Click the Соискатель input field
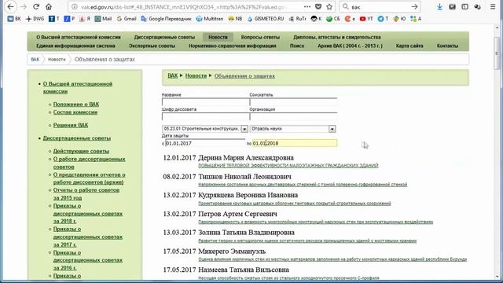The height and width of the screenshot is (283, 503). pos(293,102)
